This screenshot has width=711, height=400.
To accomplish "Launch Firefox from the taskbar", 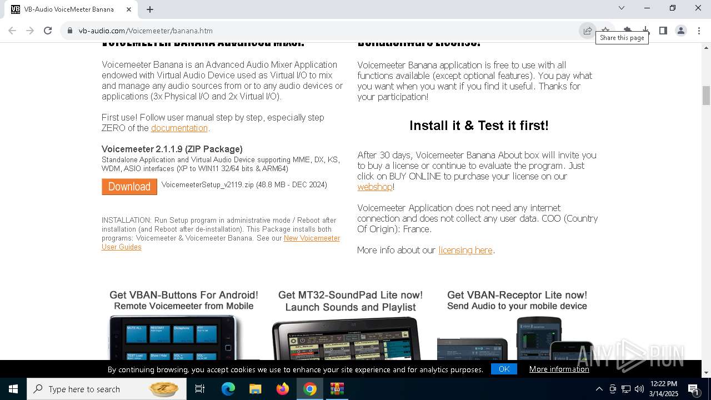I will [x=283, y=389].
